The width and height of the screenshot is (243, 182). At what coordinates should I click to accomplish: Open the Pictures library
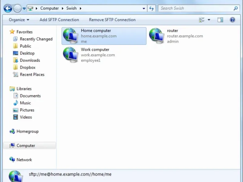click(x=27, y=110)
